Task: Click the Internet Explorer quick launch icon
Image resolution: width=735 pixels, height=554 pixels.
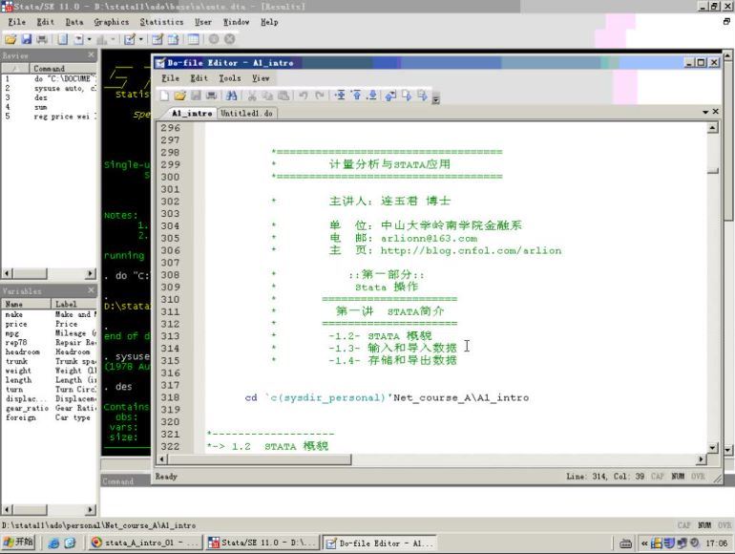Action: coord(53,543)
